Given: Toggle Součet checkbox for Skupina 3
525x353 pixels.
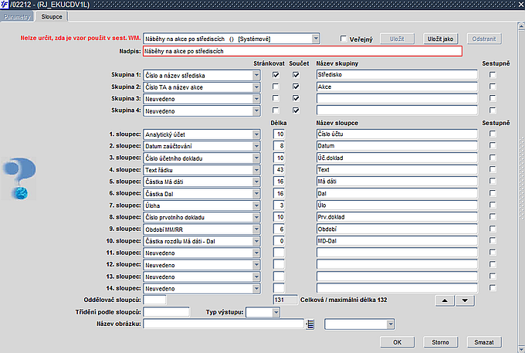Looking at the screenshot, I should pos(296,98).
